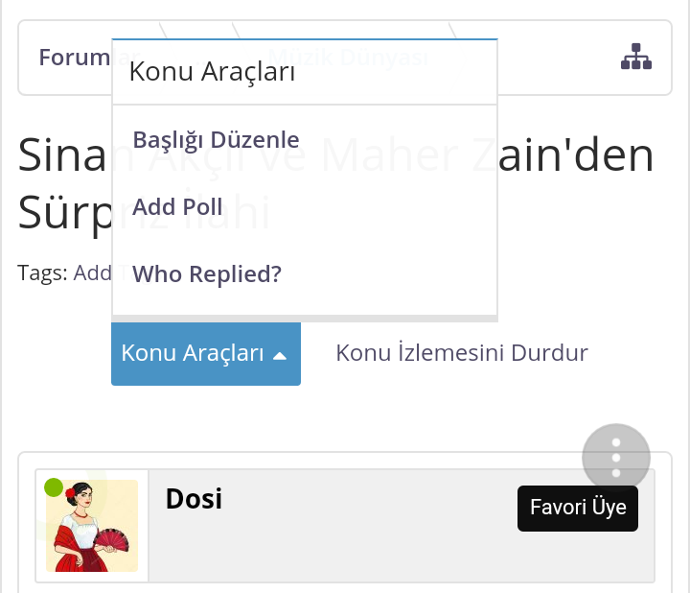Open Dosi's avatar picture
The height and width of the screenshot is (593, 690).
coord(92,526)
